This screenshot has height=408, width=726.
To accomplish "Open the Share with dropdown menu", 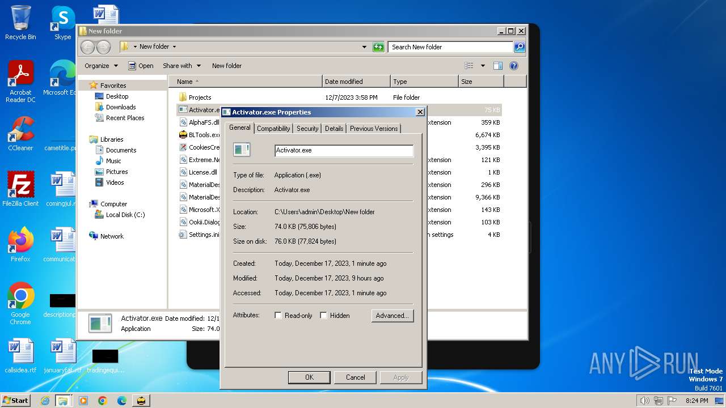I will [x=181, y=66].
